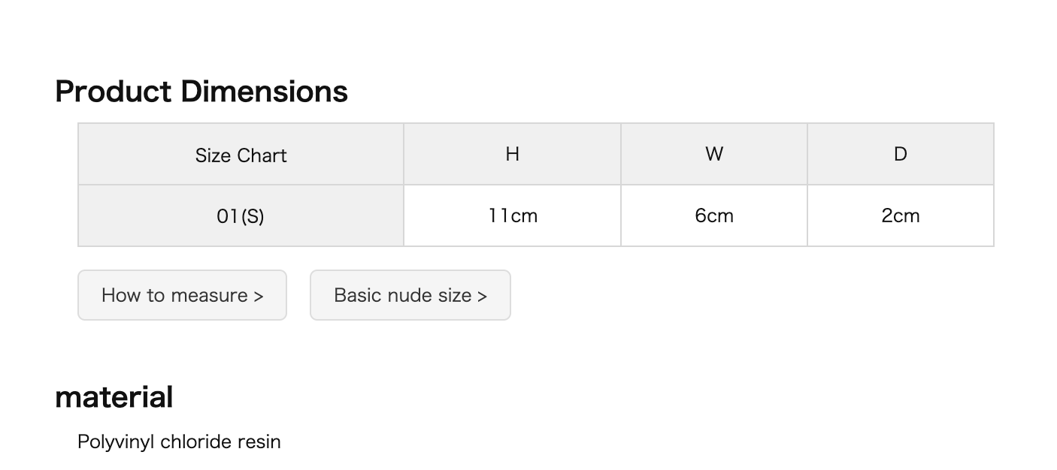Click the word Product in the heading
This screenshot has height=470, width=1057.
[114, 92]
